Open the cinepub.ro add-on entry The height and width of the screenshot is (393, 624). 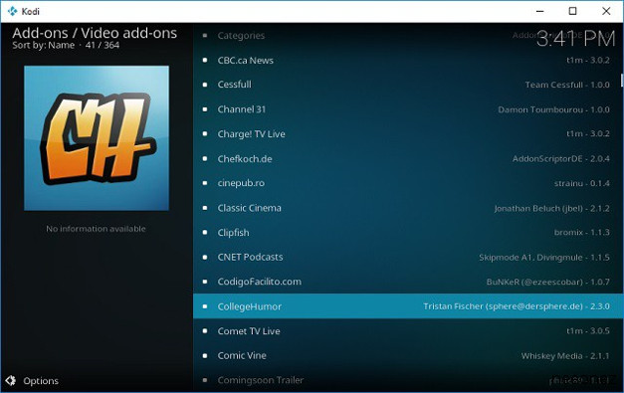(408, 183)
